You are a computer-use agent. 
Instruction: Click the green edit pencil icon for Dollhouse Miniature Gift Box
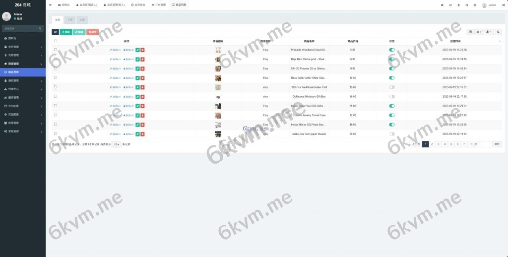tap(137, 97)
